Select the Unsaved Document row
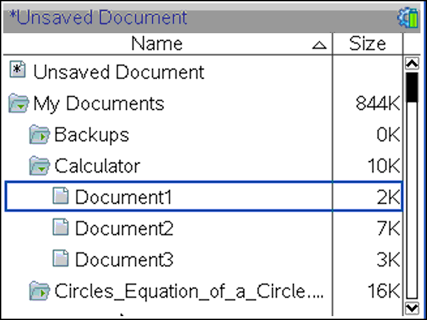Viewport: 427px width, 320px height. tap(203, 71)
